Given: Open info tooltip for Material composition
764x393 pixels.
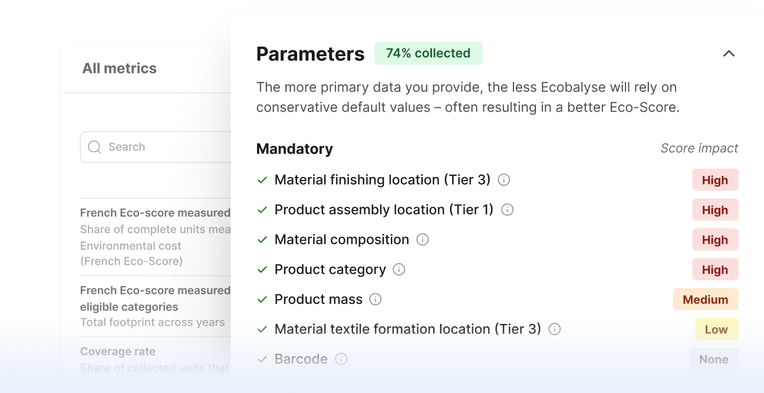Looking at the screenshot, I should [422, 240].
